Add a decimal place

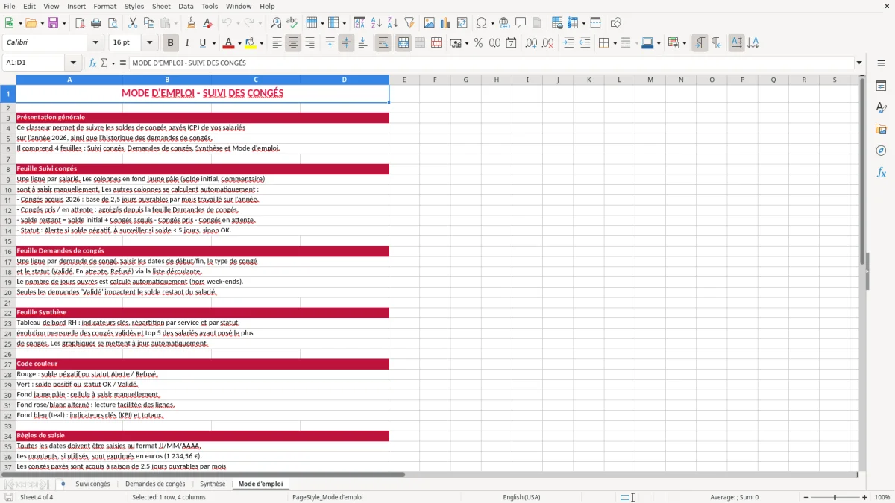pos(532,43)
